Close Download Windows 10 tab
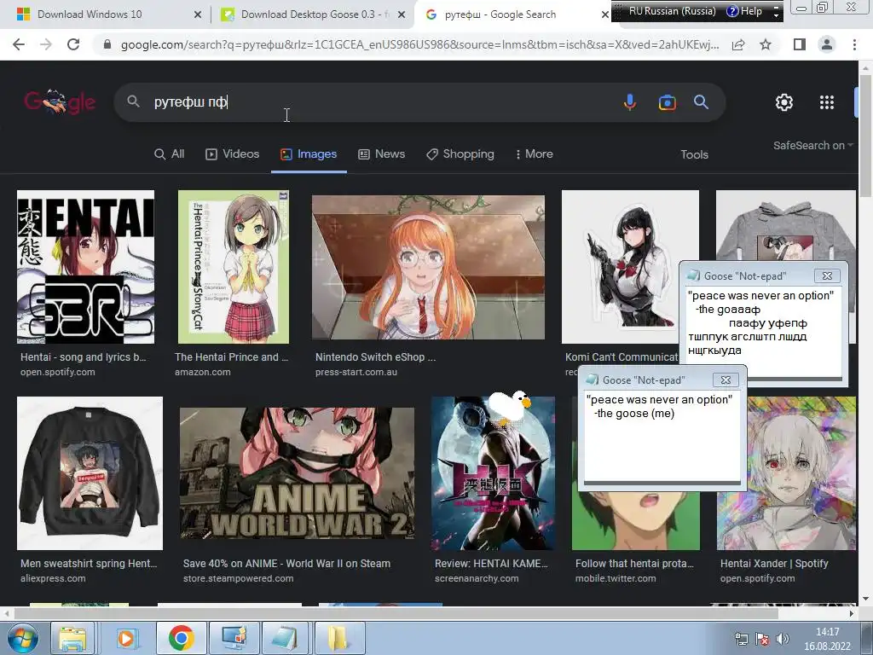Image resolution: width=873 pixels, height=655 pixels. [x=198, y=14]
